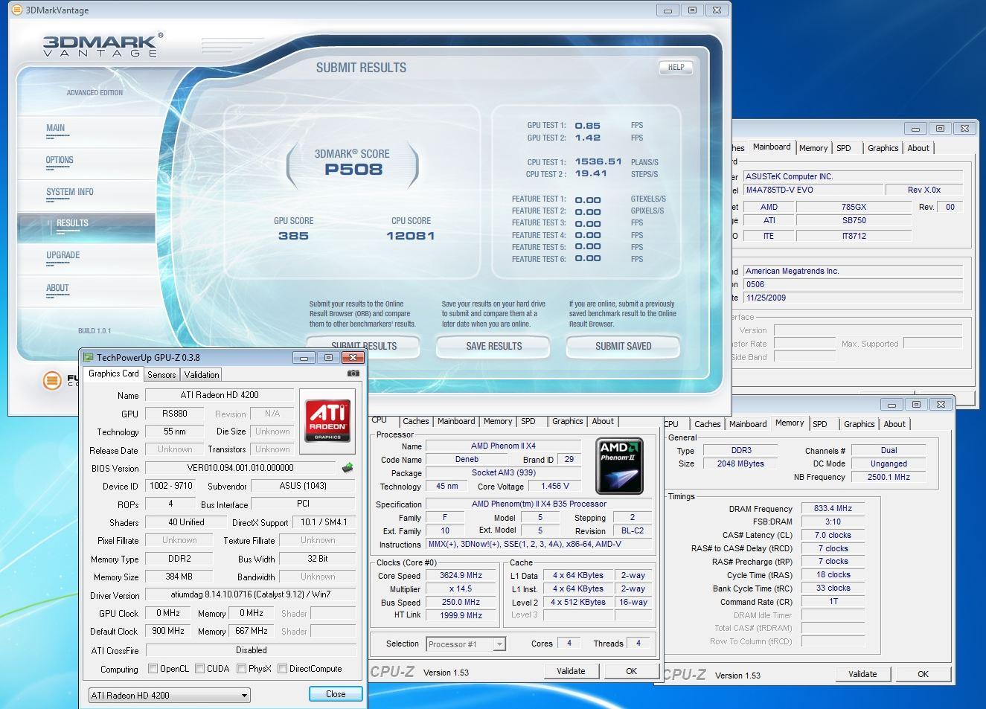Click the Memory Size 384 MB field
The height and width of the screenshot is (709, 986).
[179, 577]
